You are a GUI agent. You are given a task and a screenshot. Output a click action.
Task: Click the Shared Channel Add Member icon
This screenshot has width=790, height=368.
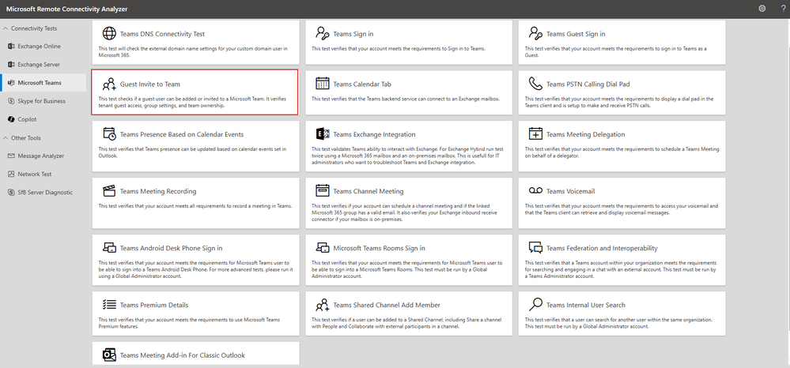[323, 305]
